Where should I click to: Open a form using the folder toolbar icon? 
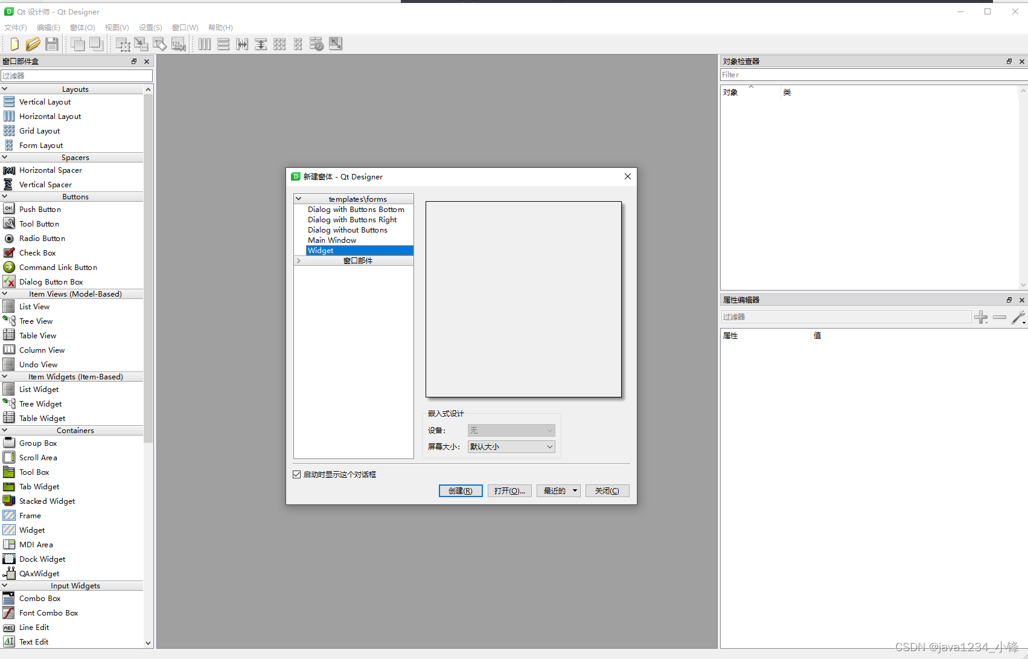click(x=33, y=43)
